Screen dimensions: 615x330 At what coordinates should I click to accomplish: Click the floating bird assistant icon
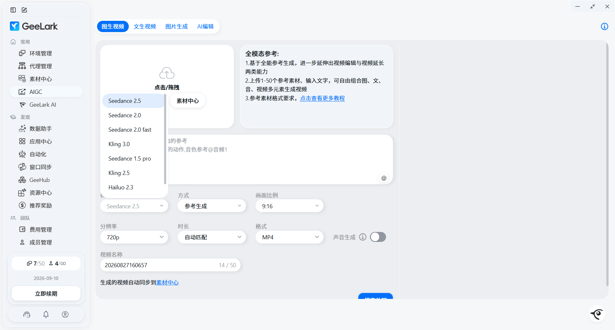597,314
